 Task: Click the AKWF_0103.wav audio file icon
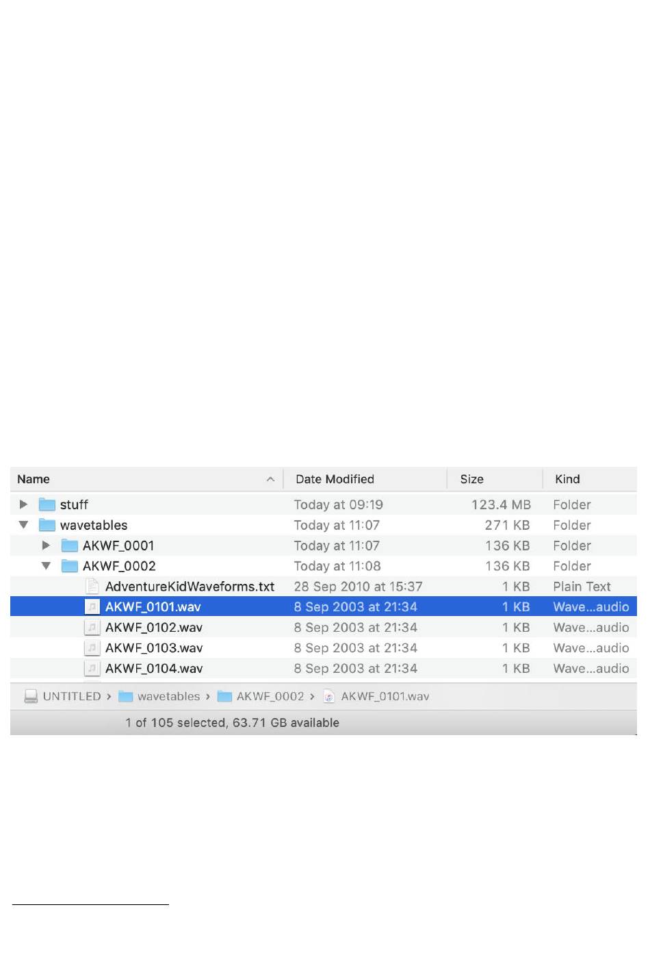click(x=92, y=648)
